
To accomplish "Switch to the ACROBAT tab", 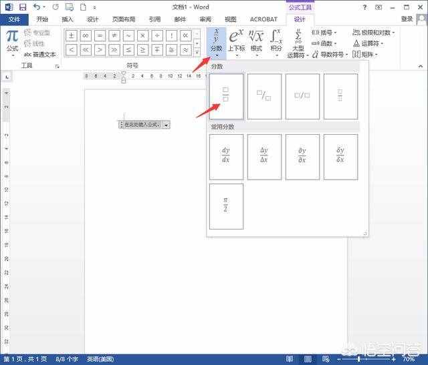I will (x=263, y=19).
